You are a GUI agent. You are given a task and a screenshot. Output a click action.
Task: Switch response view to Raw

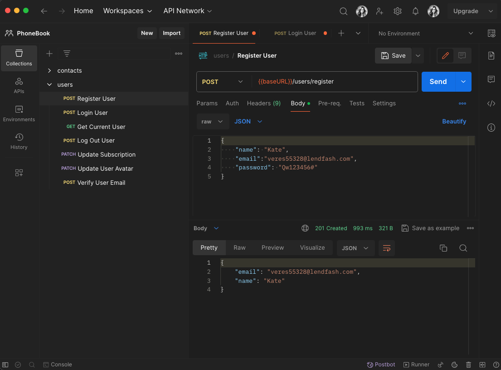240,248
